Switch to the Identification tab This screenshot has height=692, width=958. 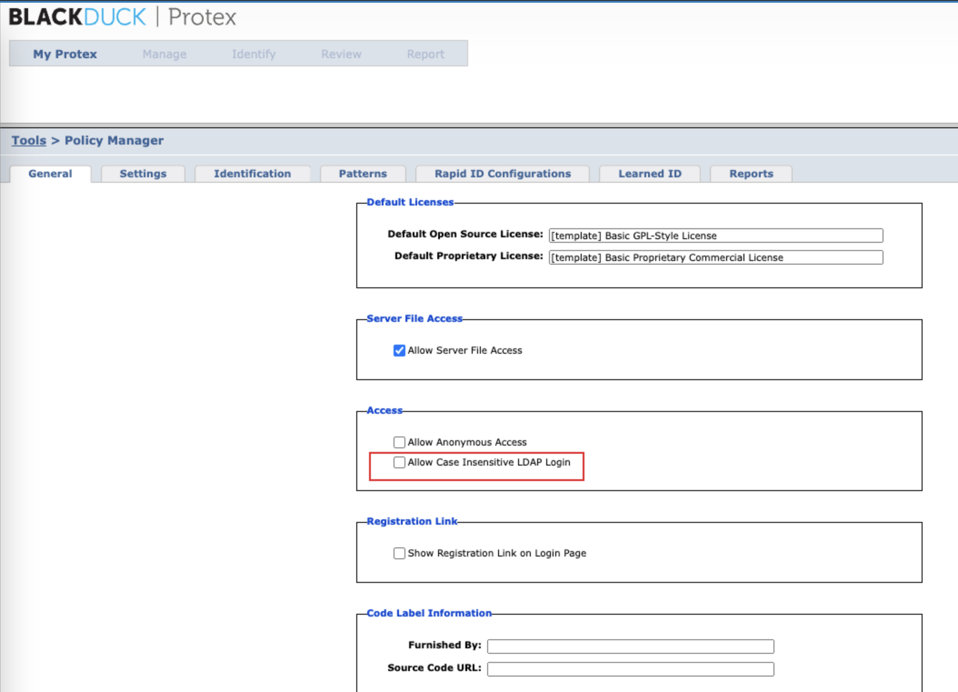252,174
